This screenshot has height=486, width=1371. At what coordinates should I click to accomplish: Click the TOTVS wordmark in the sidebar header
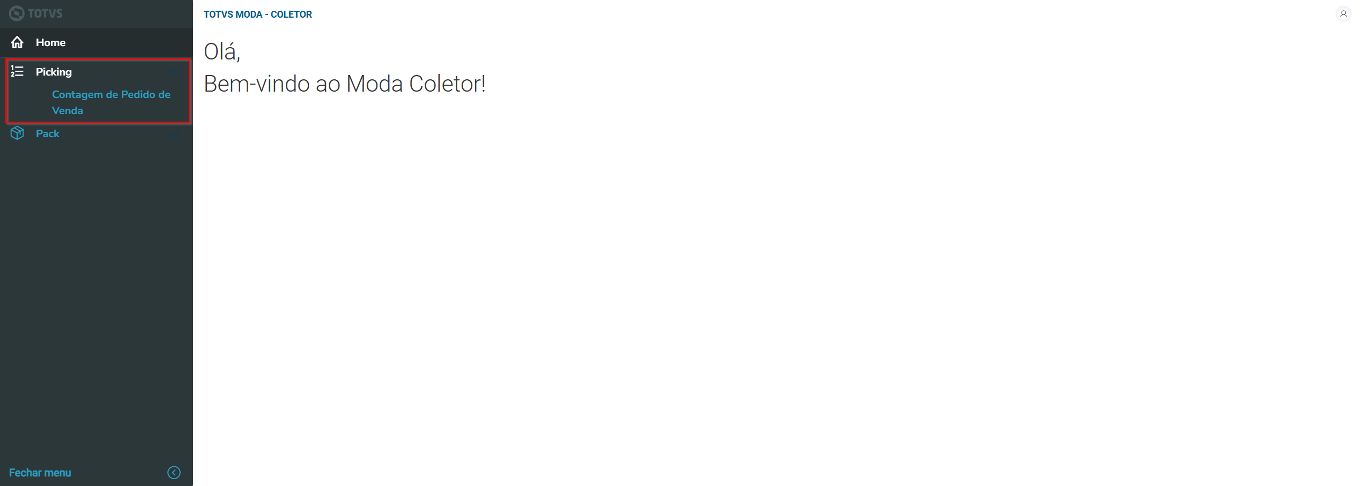point(45,13)
